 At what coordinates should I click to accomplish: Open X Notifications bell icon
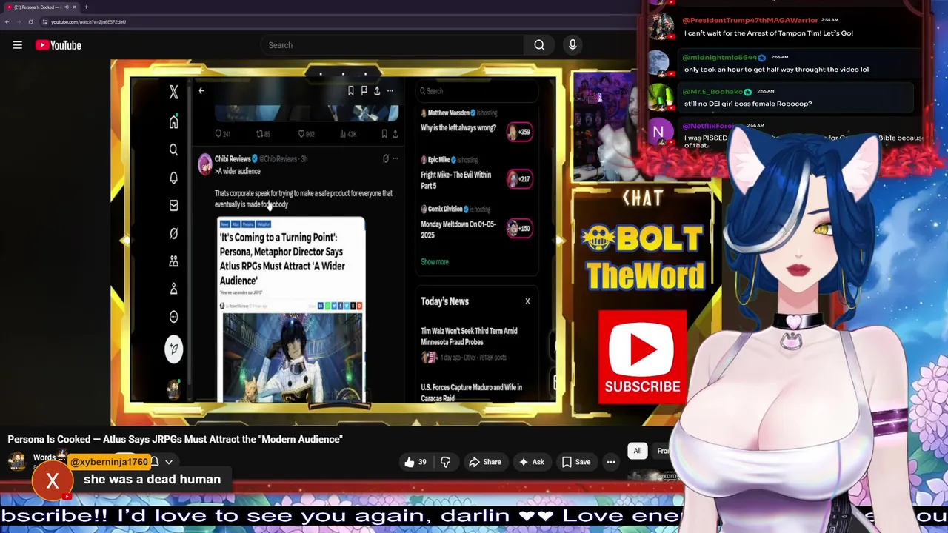[173, 178]
